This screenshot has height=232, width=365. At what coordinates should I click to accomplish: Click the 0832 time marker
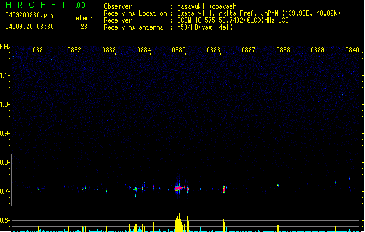coord(74,50)
